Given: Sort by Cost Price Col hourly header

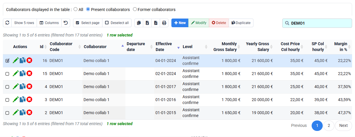Looking at the screenshot, I should click(290, 47).
